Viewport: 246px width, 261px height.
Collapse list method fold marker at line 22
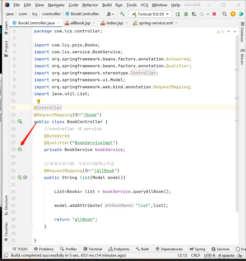tap(32, 178)
